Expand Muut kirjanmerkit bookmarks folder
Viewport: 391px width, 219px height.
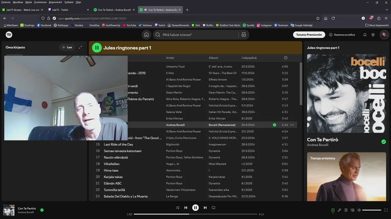pyautogui.click(x=377, y=25)
